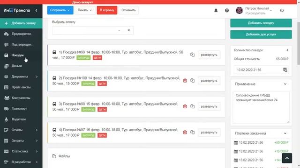Click calendar icon of +50 000 ₽ payment

236,143
